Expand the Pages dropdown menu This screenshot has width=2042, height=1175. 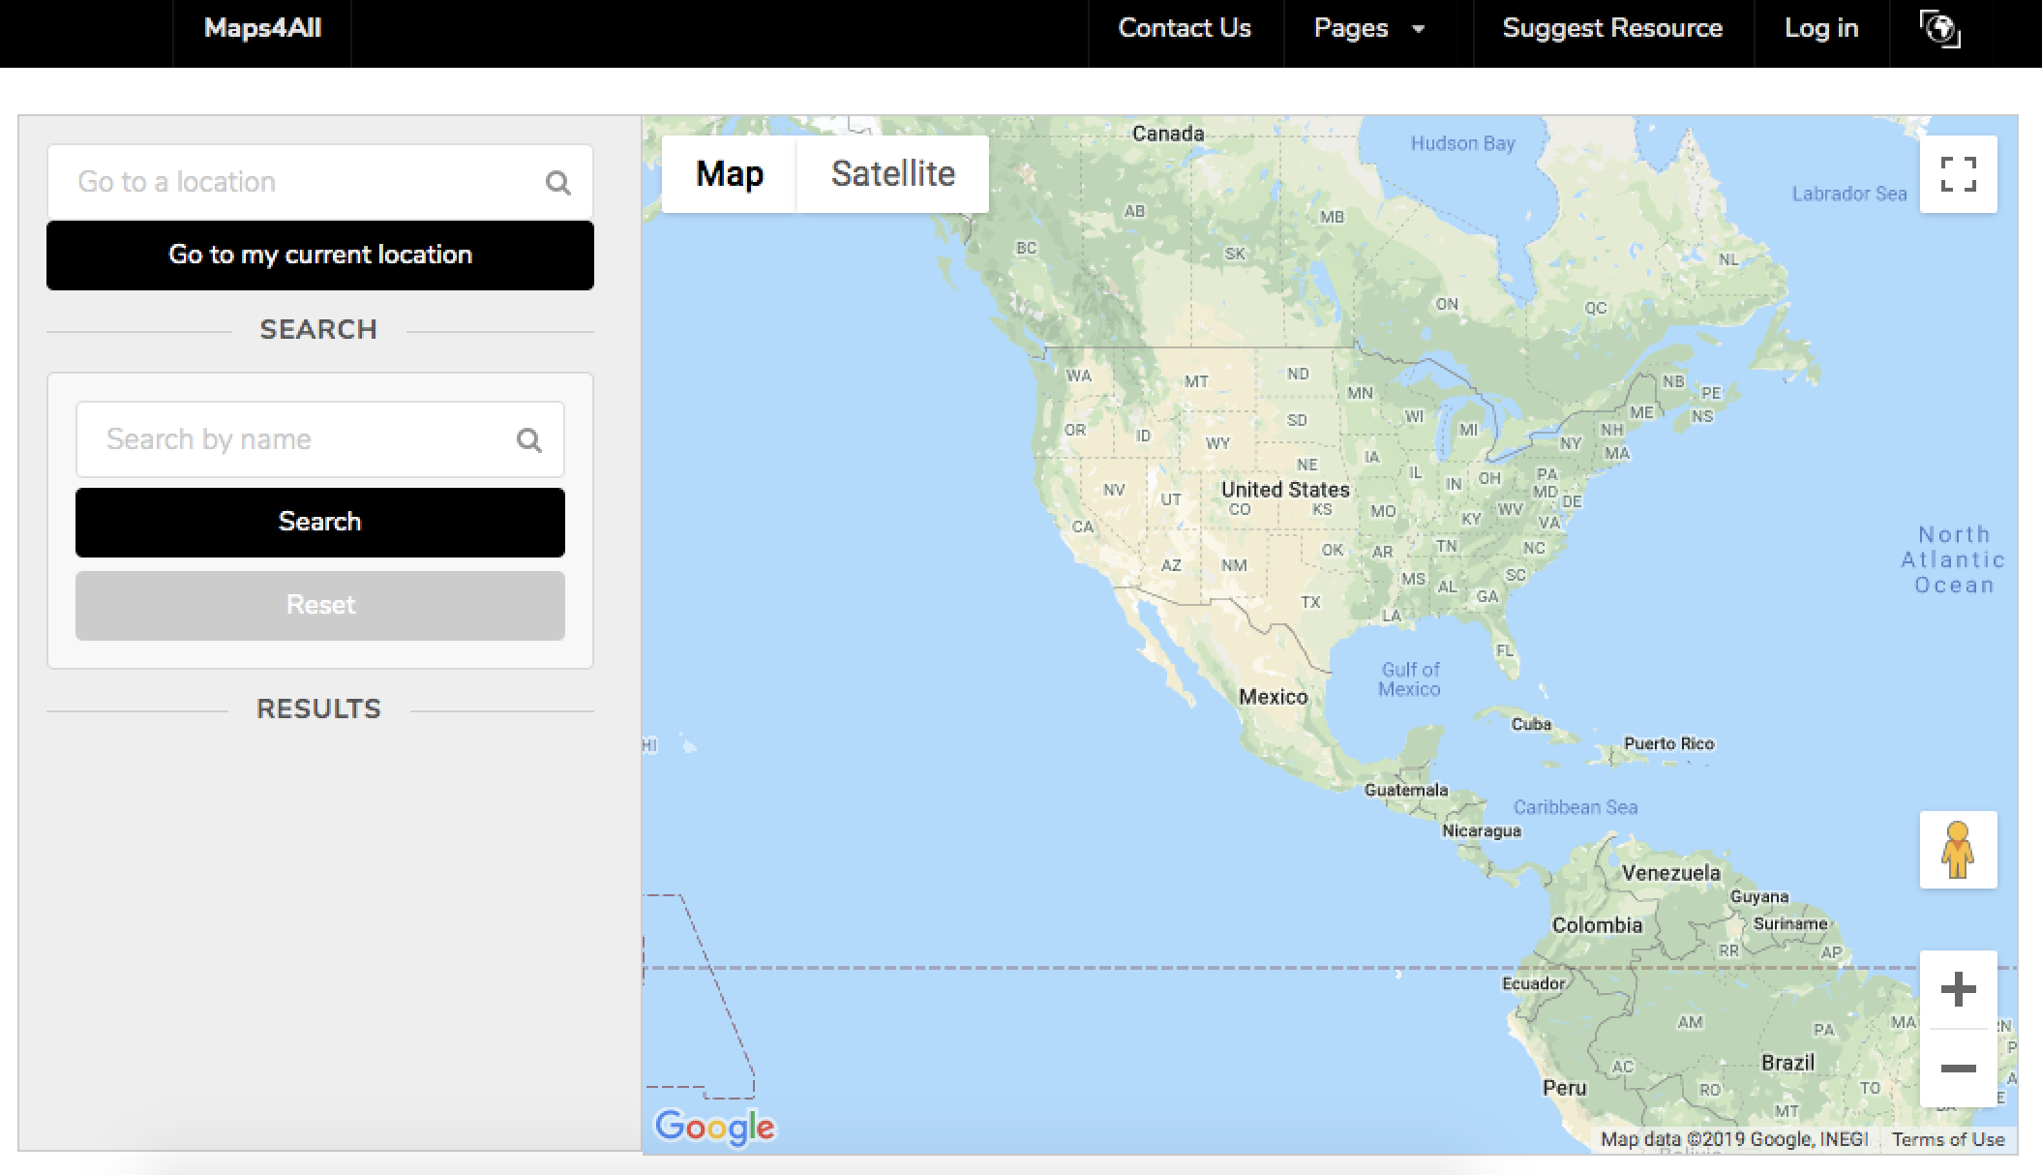pos(1351,29)
